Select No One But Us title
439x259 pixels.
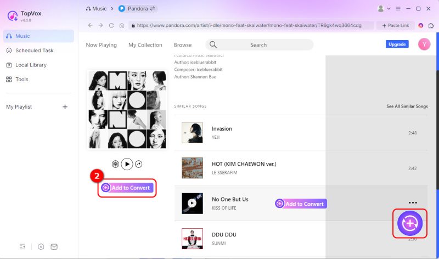pyautogui.click(x=230, y=199)
